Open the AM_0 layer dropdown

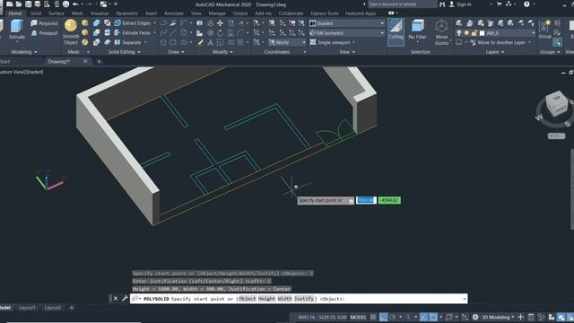pyautogui.click(x=508, y=33)
